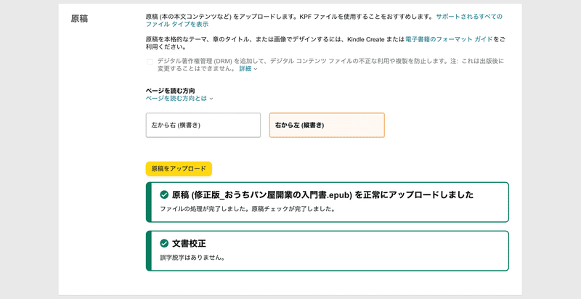581x299 pixels.
Task: Open サポートされるすべてのファイル タイプを表示 link
Action: point(324,20)
